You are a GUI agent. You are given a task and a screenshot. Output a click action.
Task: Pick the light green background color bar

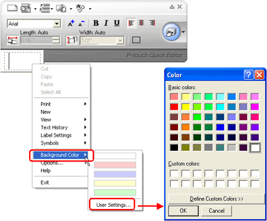(115, 192)
